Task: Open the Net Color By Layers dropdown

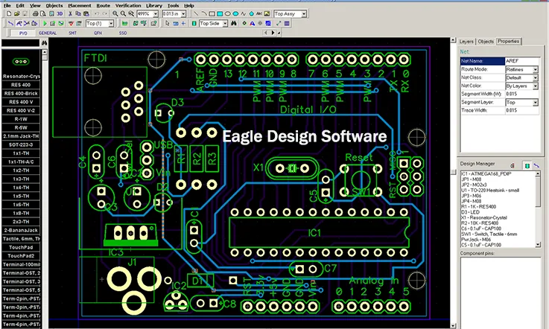Action: coord(536,86)
